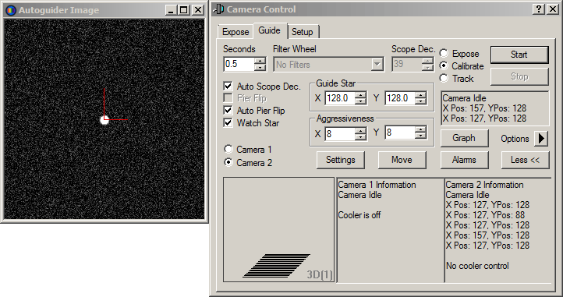Click the Move button
This screenshot has height=297, width=563.
(402, 160)
